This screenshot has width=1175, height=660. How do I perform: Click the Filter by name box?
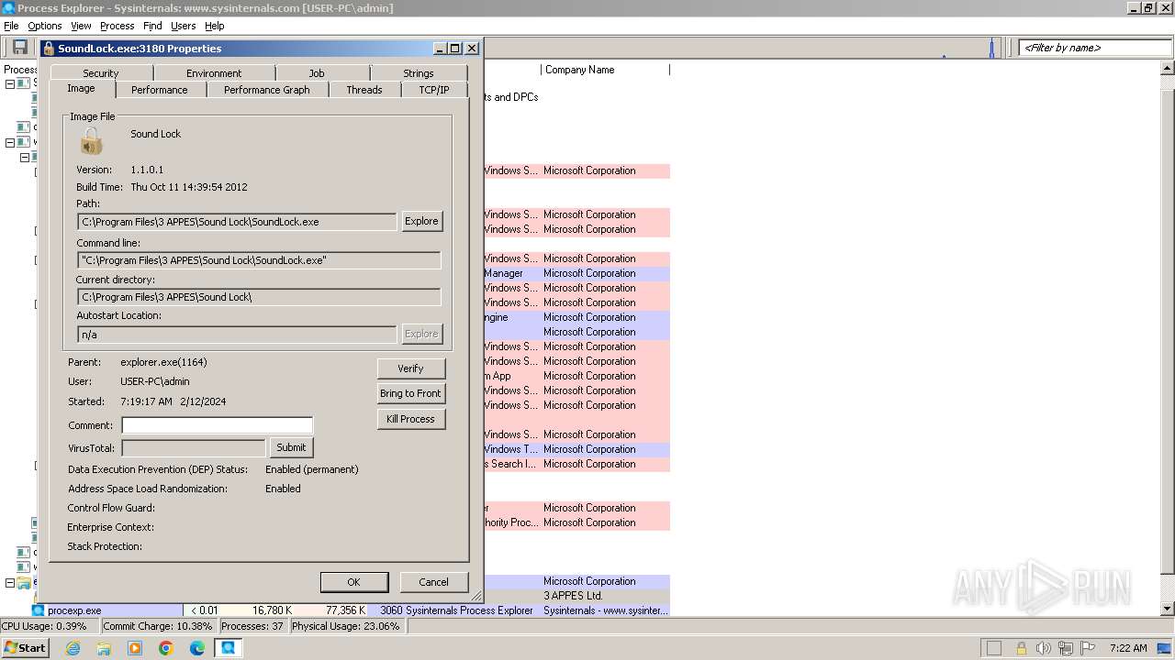pos(1095,48)
